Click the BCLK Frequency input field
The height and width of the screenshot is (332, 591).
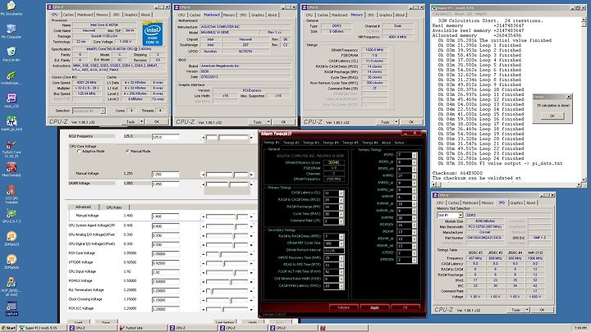(165, 137)
